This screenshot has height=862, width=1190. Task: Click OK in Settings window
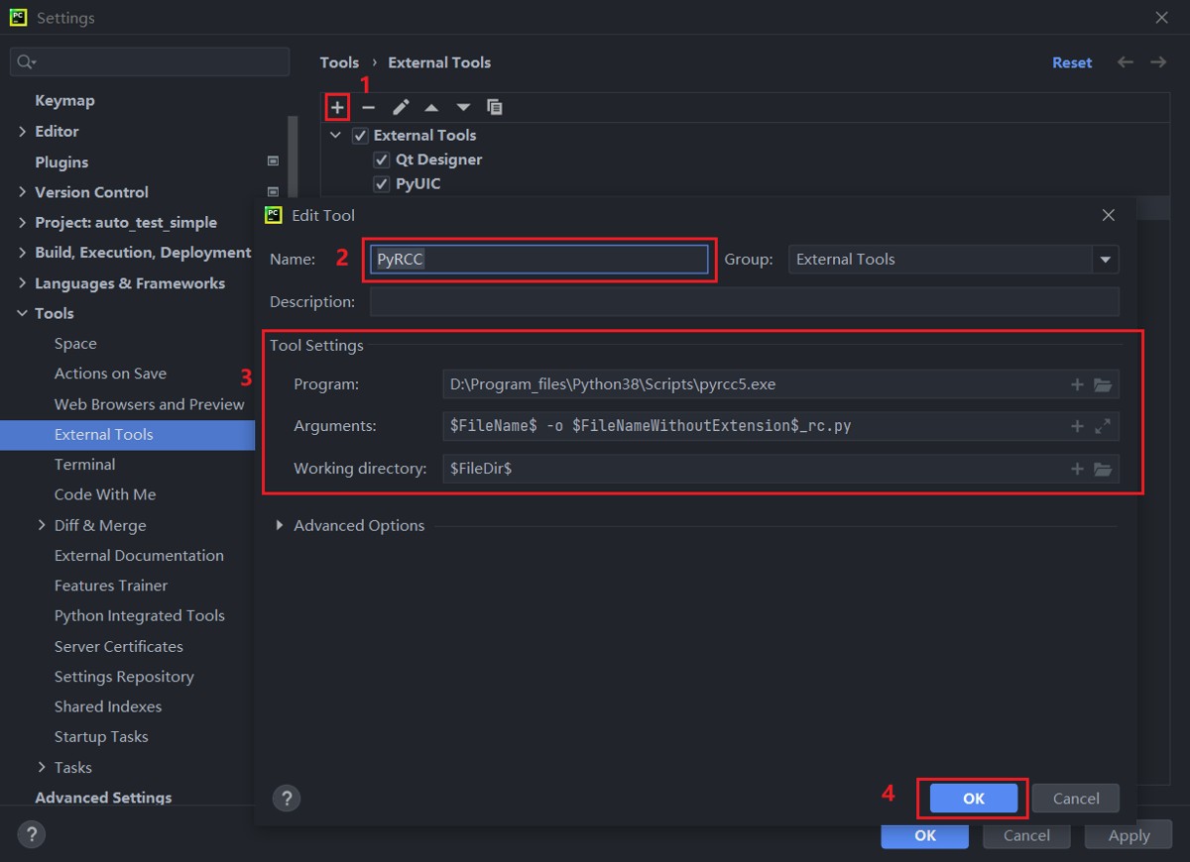coord(925,835)
